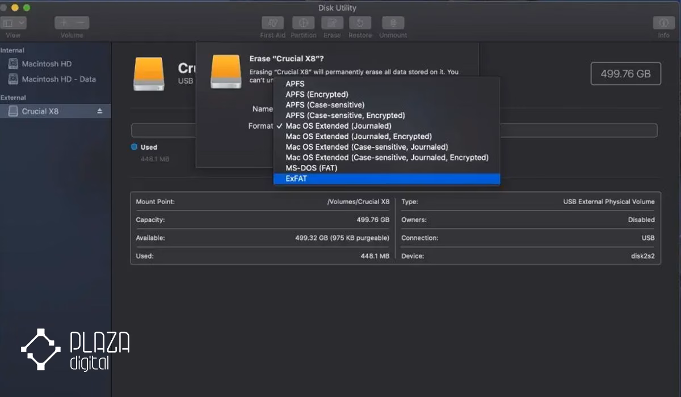The height and width of the screenshot is (397, 681).
Task: Click the Unmount toolbar icon
Action: [x=393, y=23]
